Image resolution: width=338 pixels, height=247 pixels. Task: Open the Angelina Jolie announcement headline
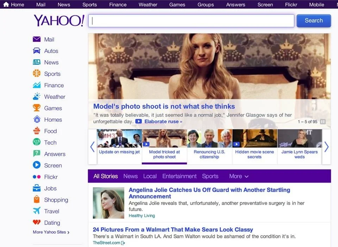tap(209, 193)
